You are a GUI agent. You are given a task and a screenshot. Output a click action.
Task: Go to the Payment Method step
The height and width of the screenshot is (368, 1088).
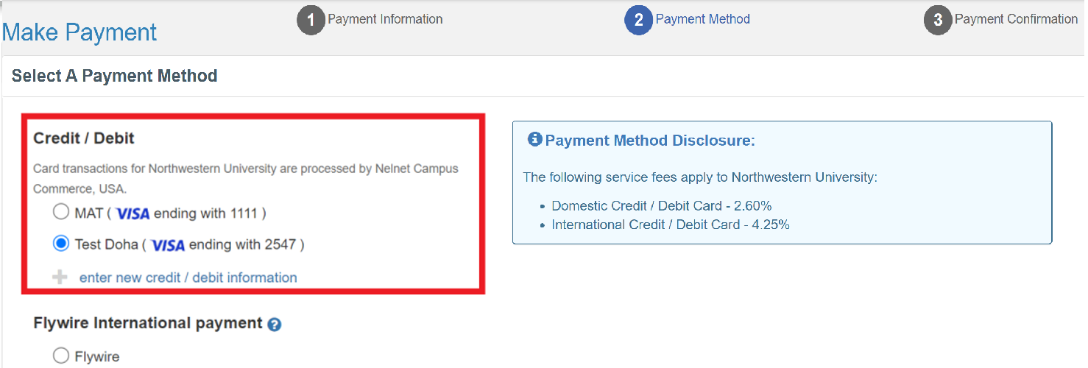tap(703, 19)
